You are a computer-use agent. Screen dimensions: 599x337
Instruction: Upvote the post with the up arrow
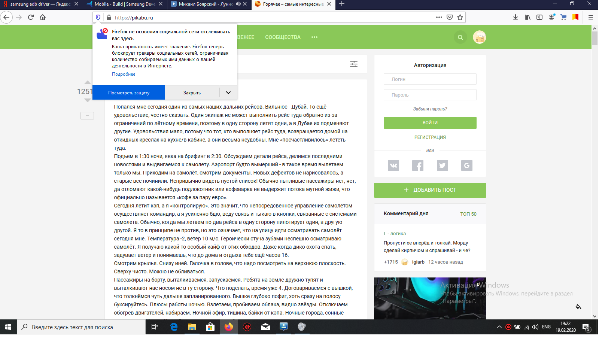coord(88,82)
